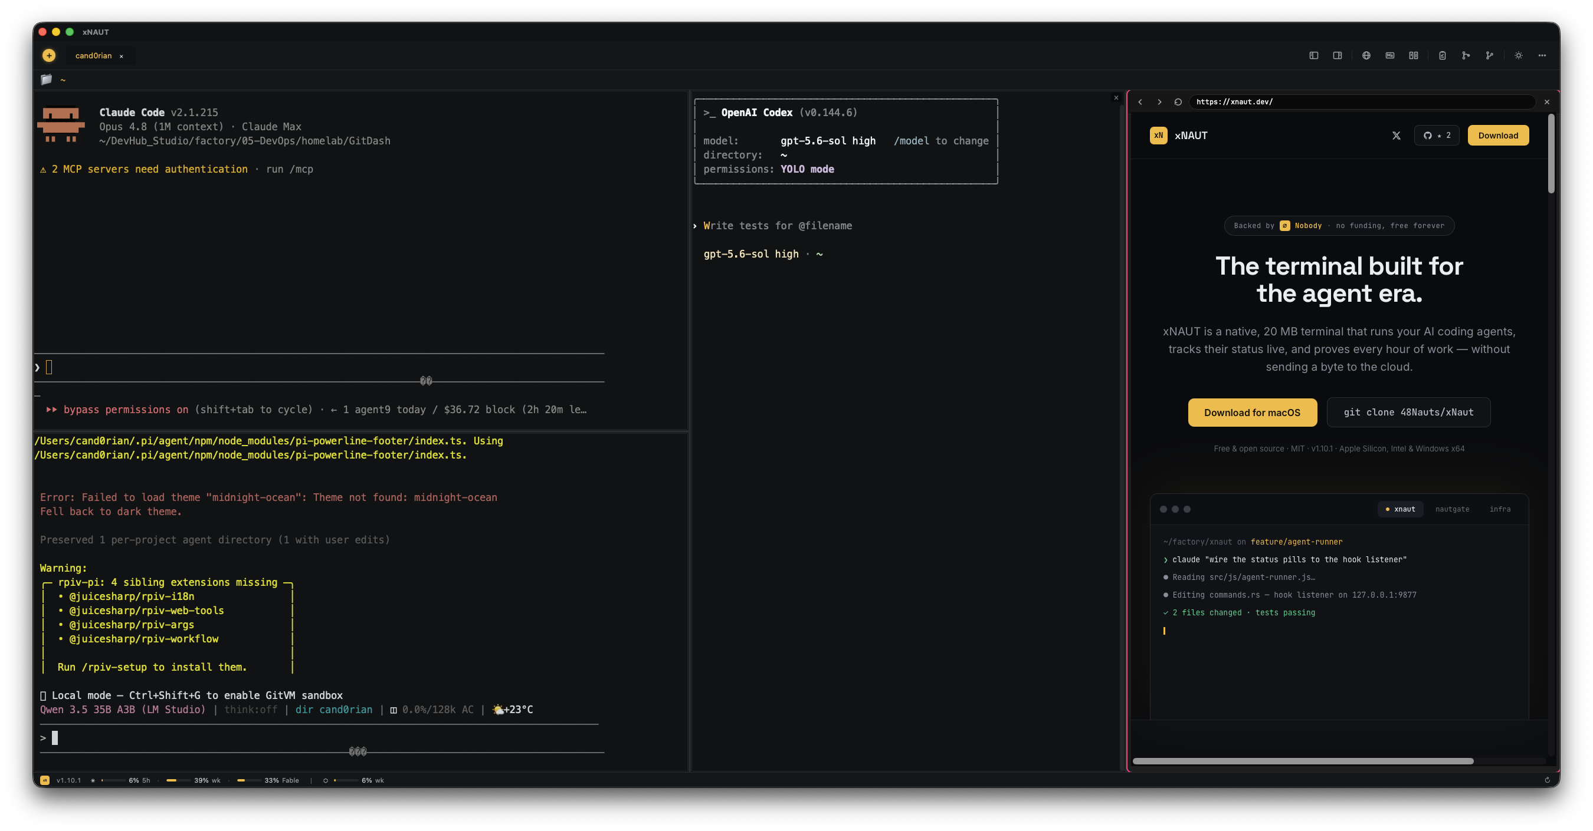Reload the xnaut.dev page
The image size is (1593, 831).
tap(1178, 102)
